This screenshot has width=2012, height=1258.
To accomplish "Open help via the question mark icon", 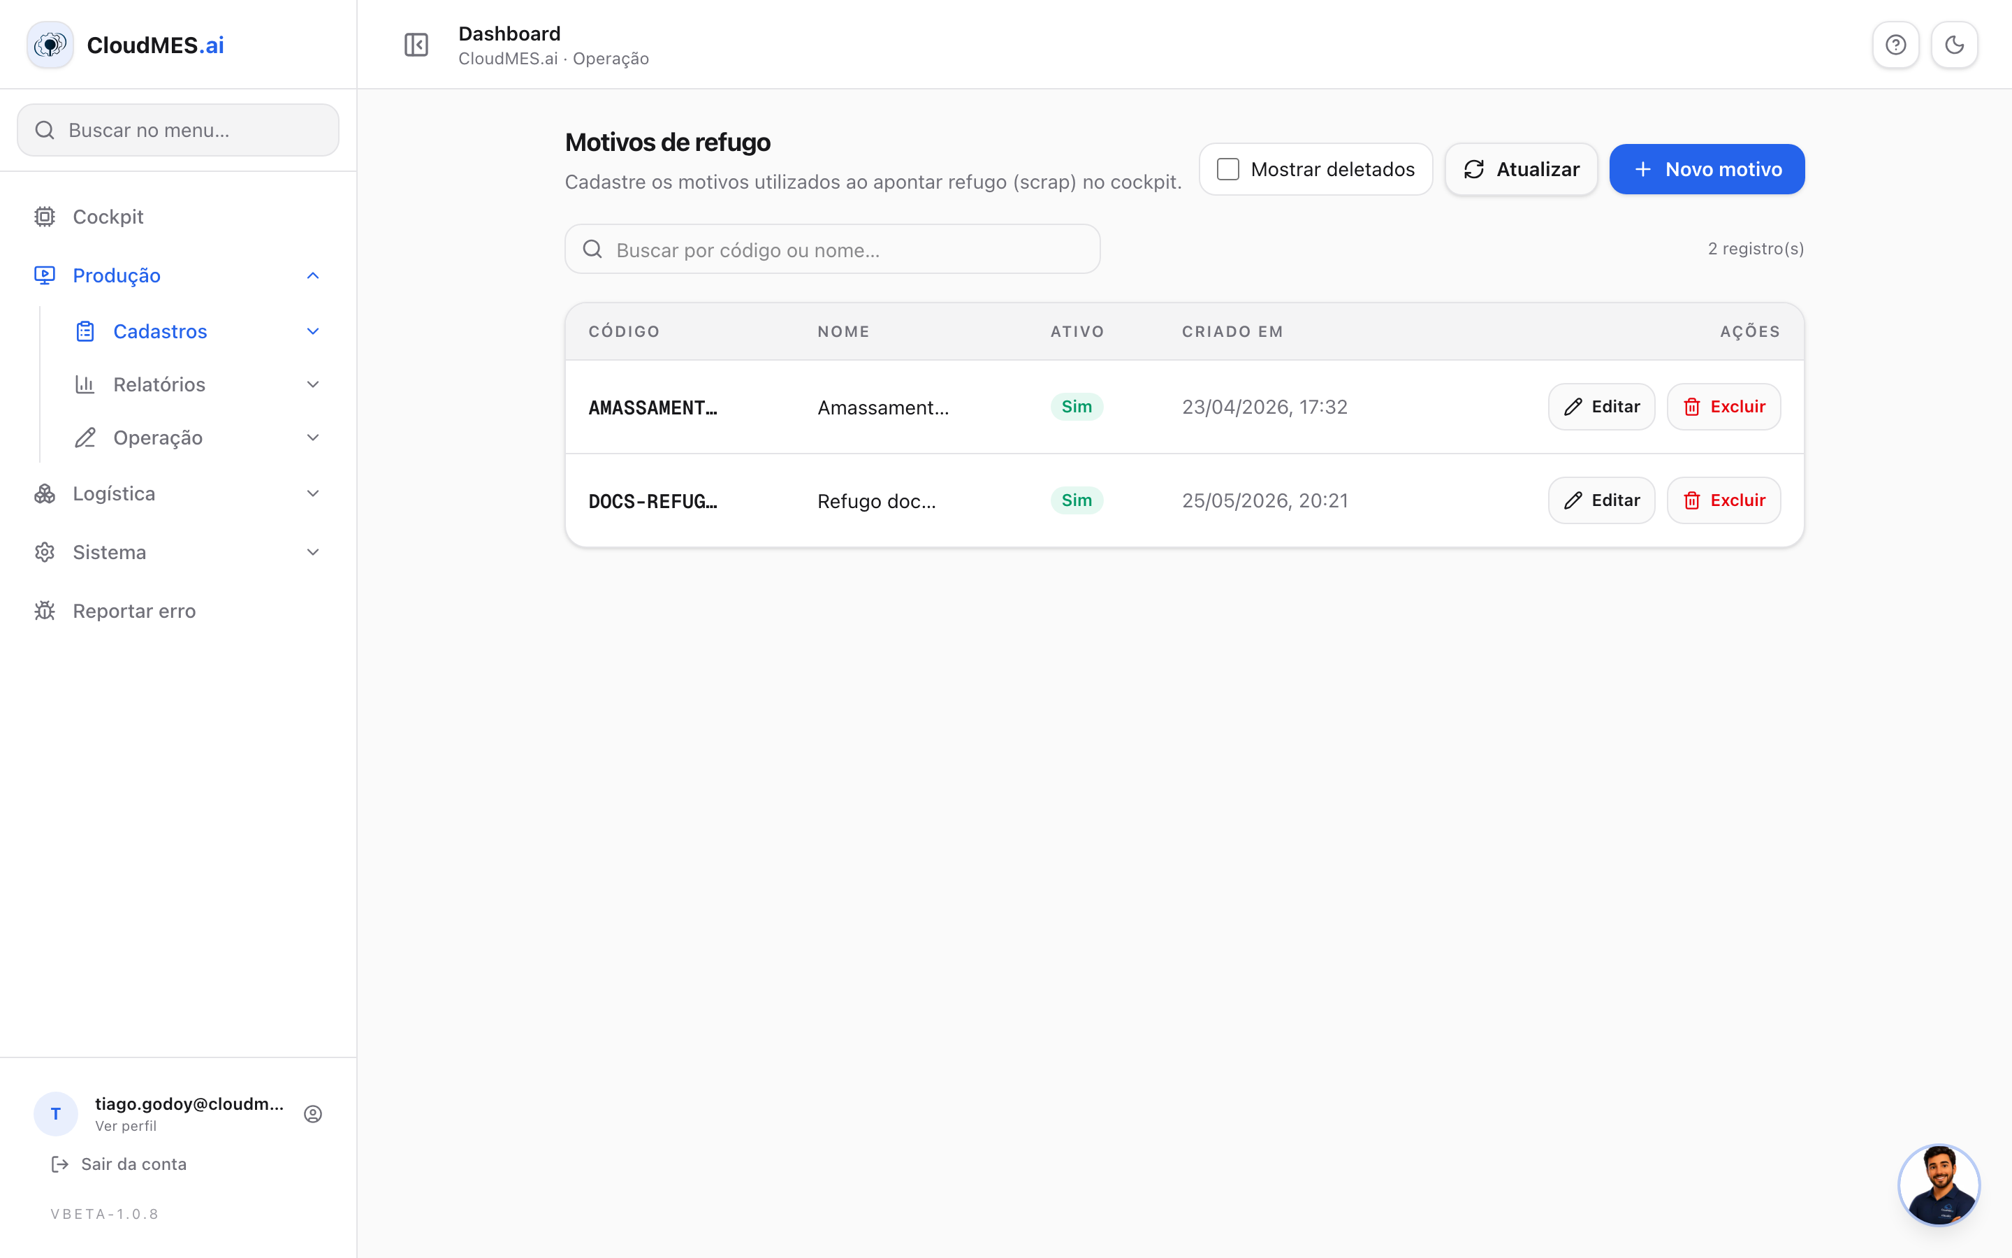I will coord(1895,45).
